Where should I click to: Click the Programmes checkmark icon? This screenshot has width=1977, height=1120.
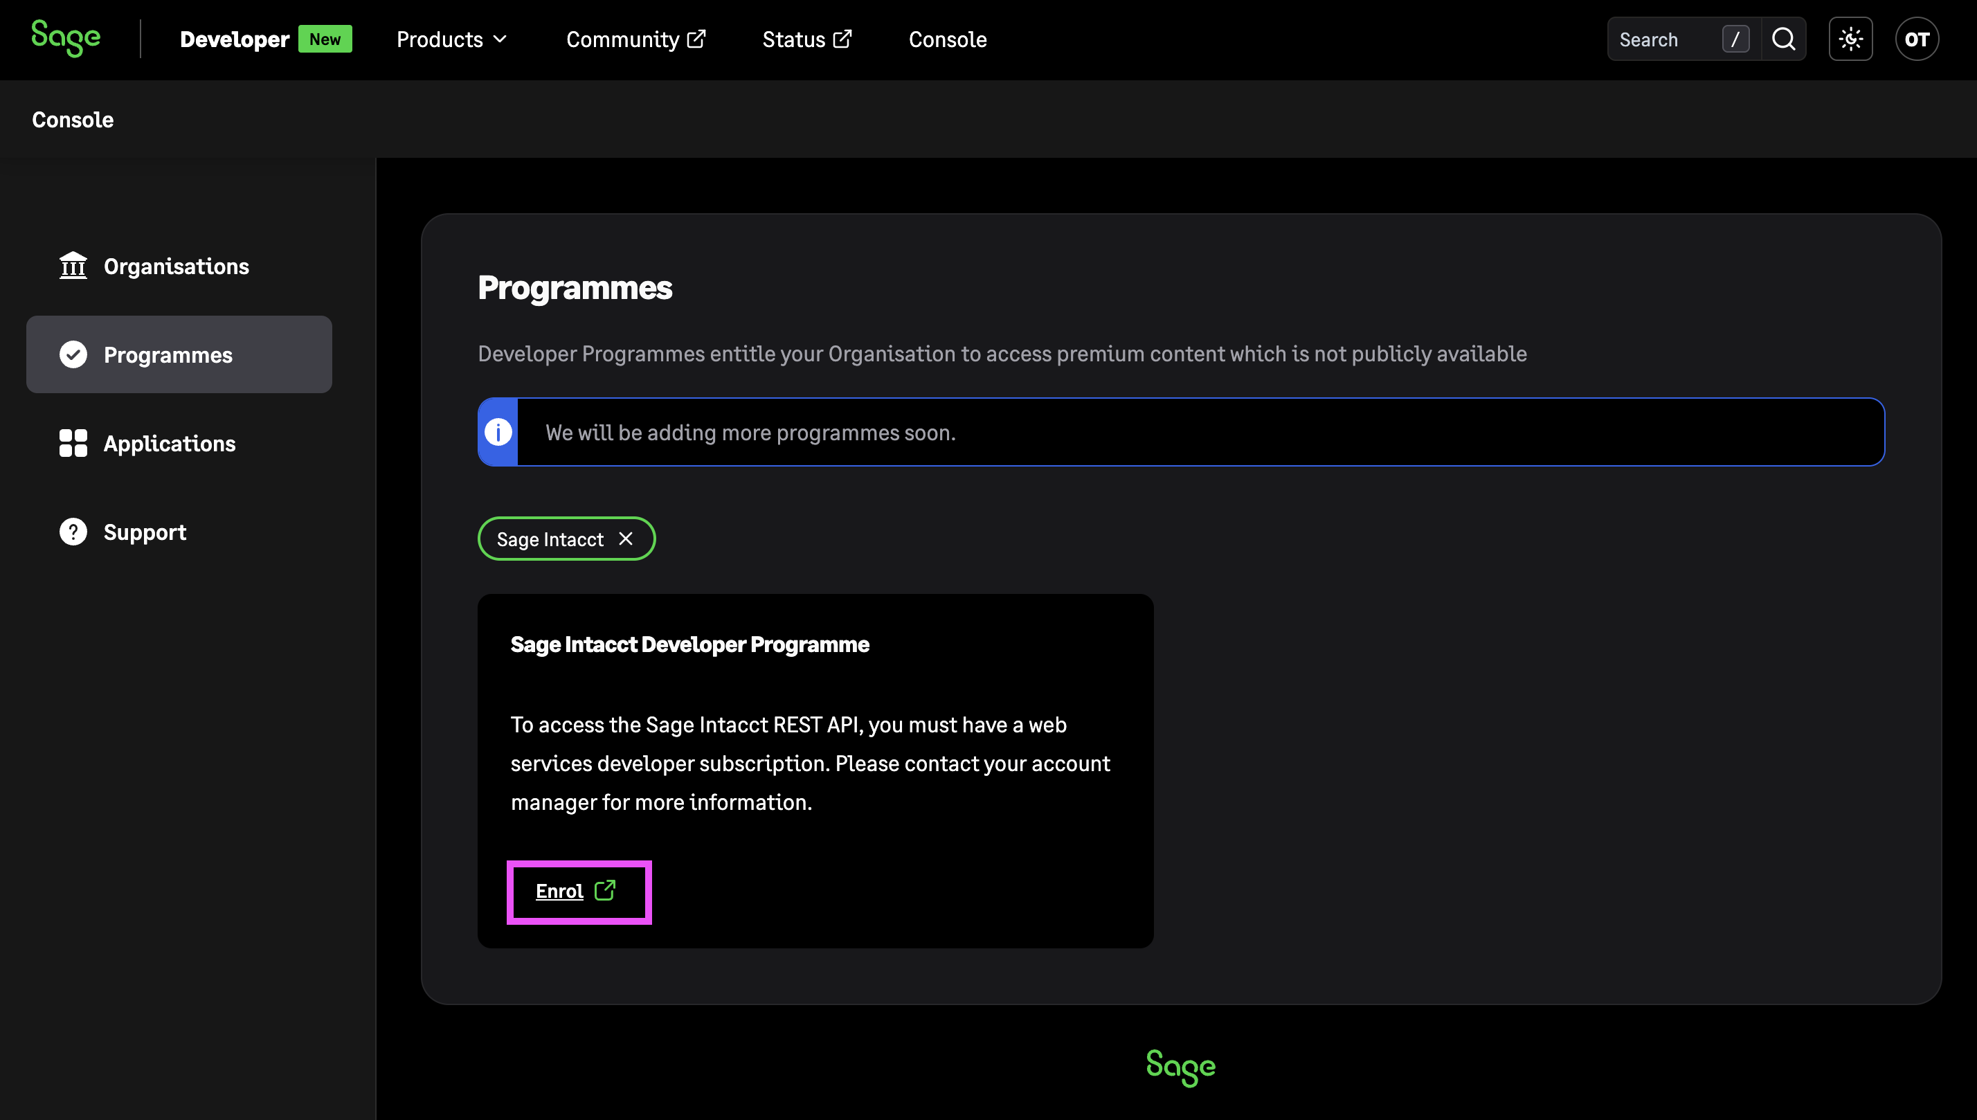click(73, 354)
